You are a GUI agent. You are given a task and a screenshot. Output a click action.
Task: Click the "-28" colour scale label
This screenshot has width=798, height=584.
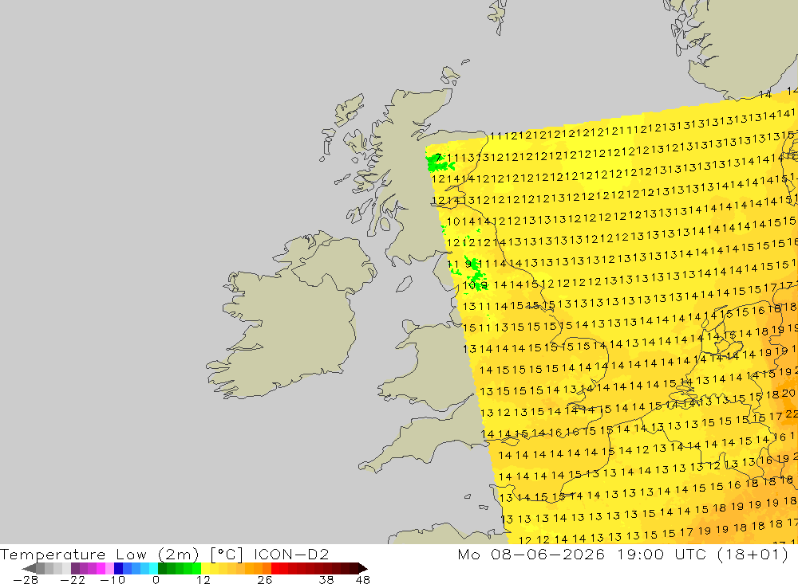[x=25, y=579]
